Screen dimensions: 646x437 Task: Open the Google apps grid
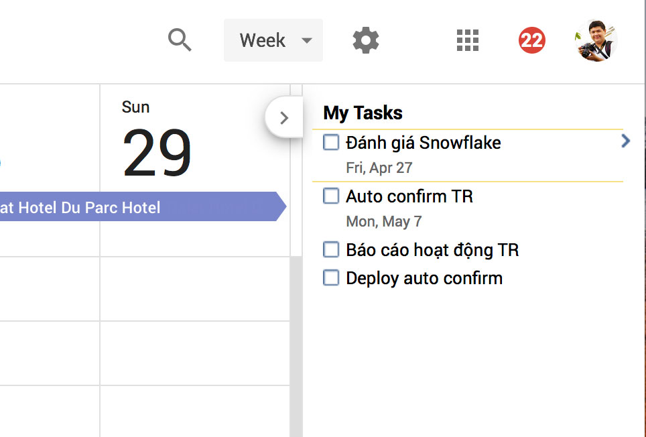pos(468,40)
